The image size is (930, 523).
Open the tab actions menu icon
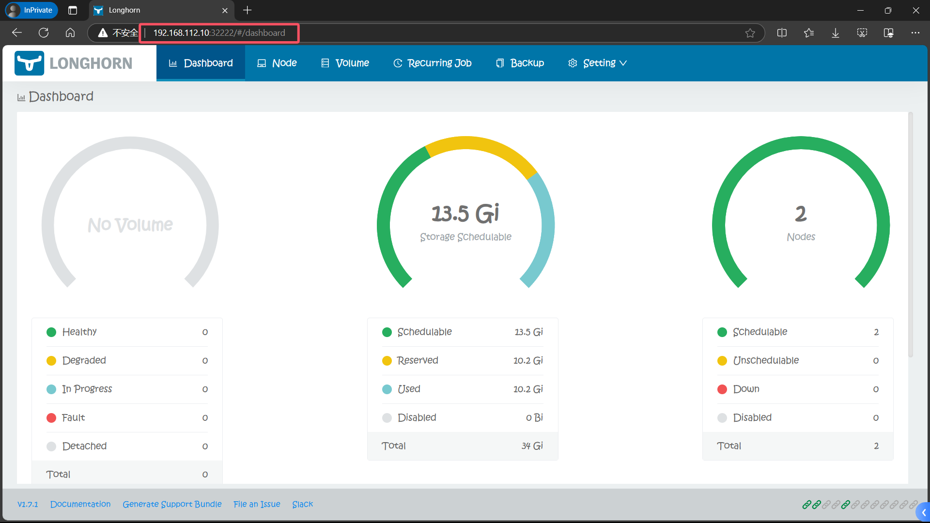tap(73, 10)
